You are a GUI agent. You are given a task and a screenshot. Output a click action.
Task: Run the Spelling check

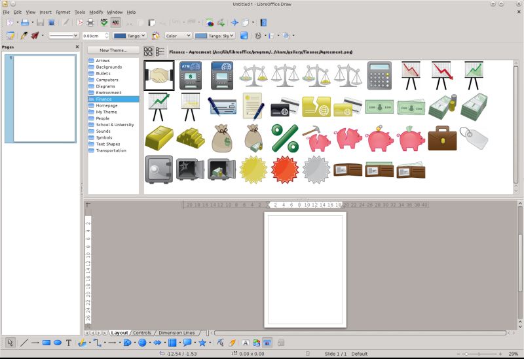point(104,23)
